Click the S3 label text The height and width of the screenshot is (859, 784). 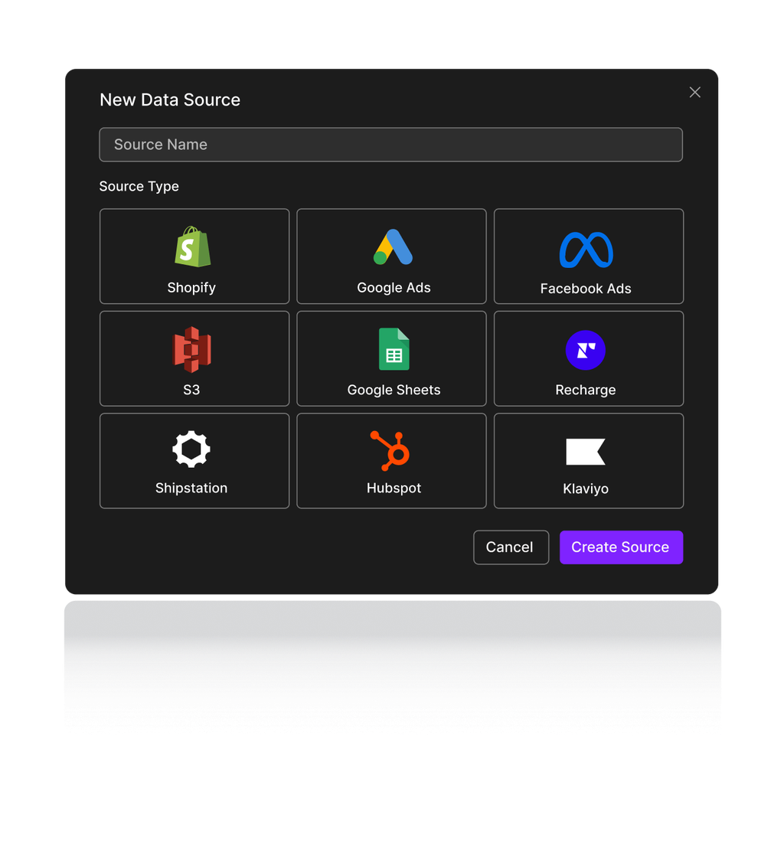pos(191,390)
